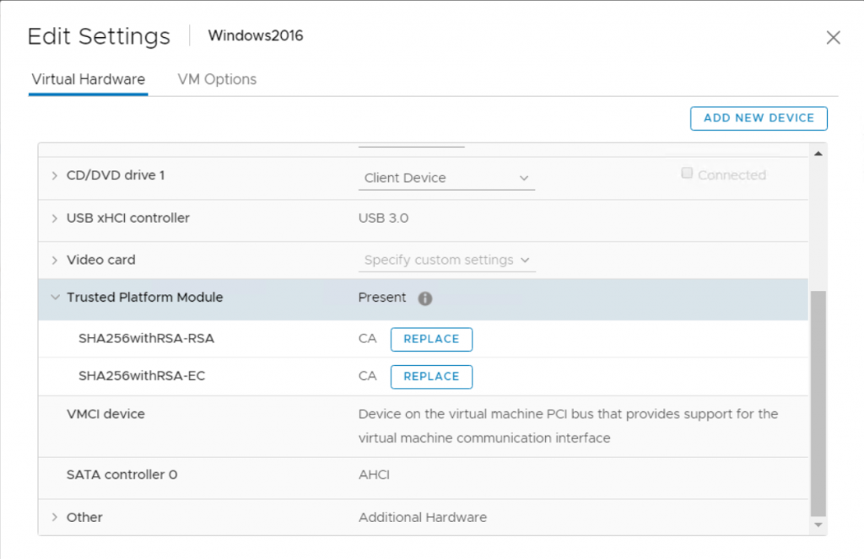Click the SHA256withRSA-EC label
The height and width of the screenshot is (559, 864).
click(142, 376)
